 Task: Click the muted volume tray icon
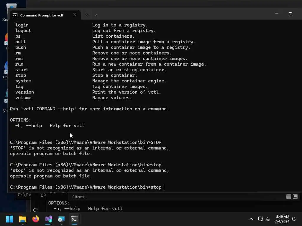[268, 219]
